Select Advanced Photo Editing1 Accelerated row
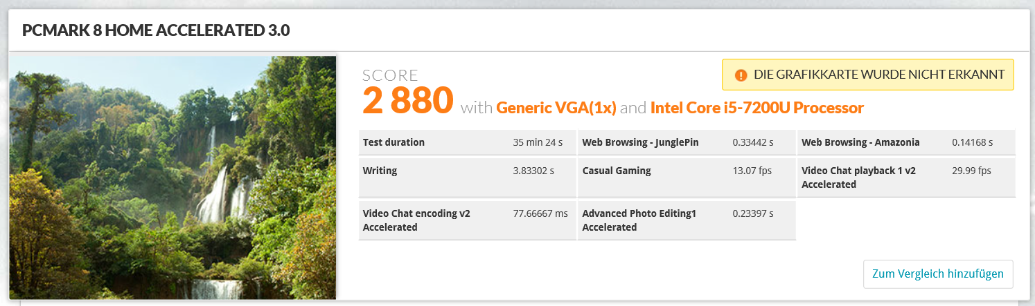This screenshot has height=306, width=1035. [x=686, y=220]
